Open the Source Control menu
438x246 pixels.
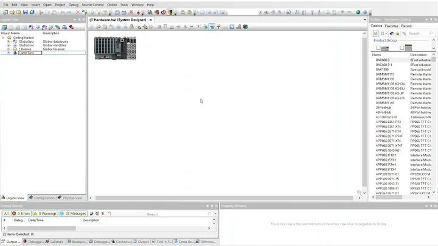pyautogui.click(x=92, y=5)
